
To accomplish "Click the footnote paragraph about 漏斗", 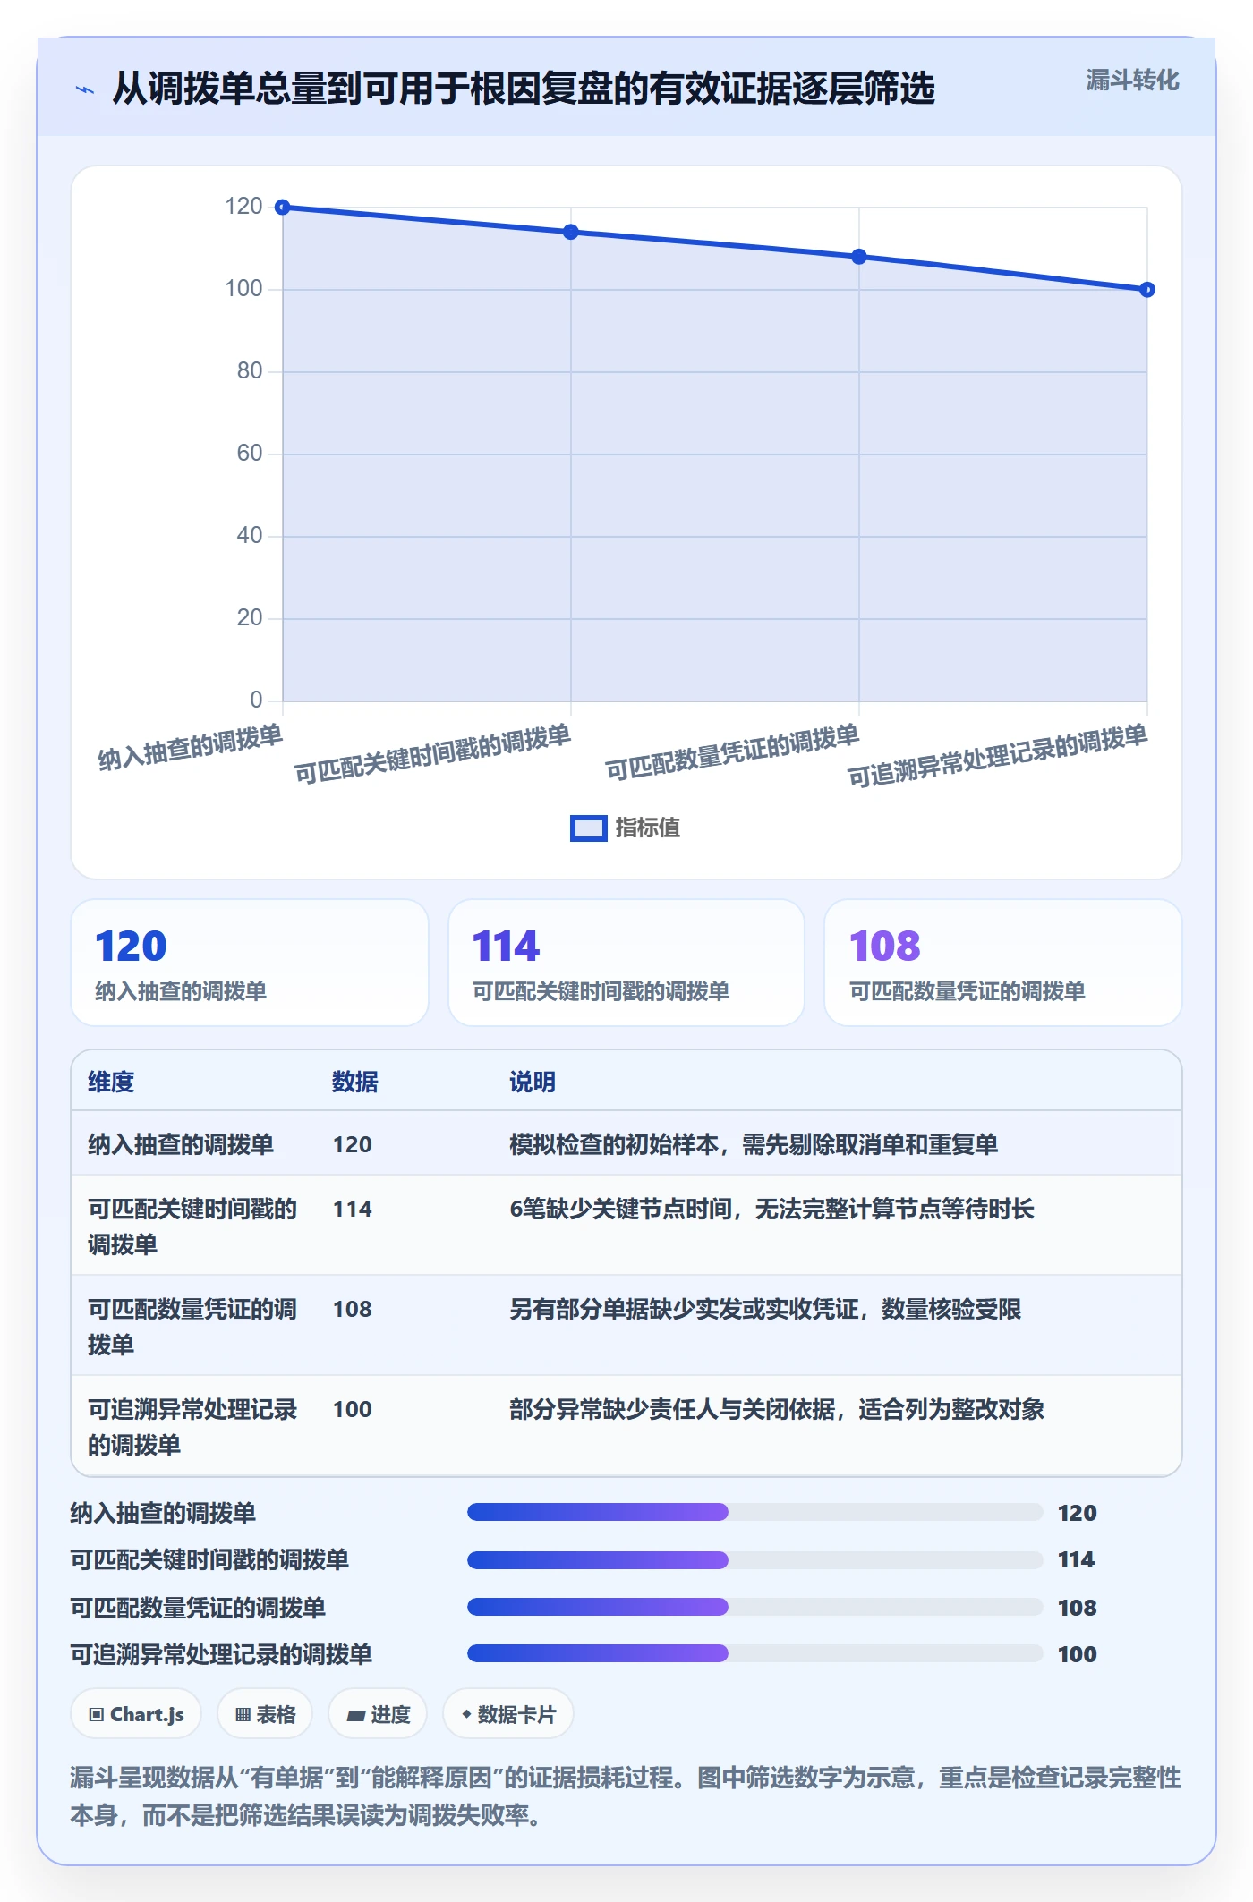I will 626,1796.
